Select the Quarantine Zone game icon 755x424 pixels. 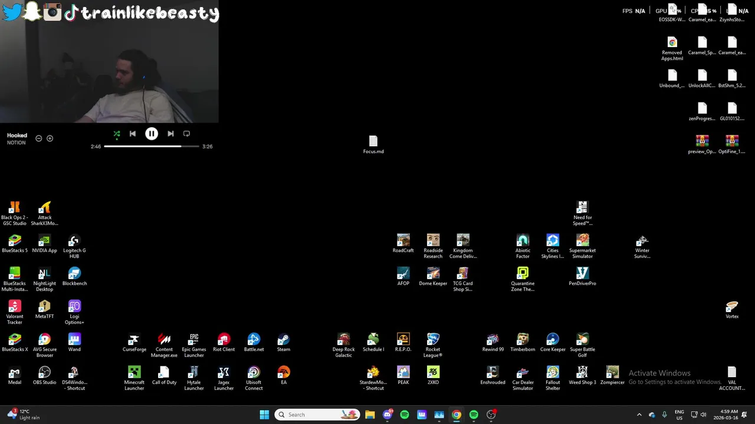(x=523, y=279)
